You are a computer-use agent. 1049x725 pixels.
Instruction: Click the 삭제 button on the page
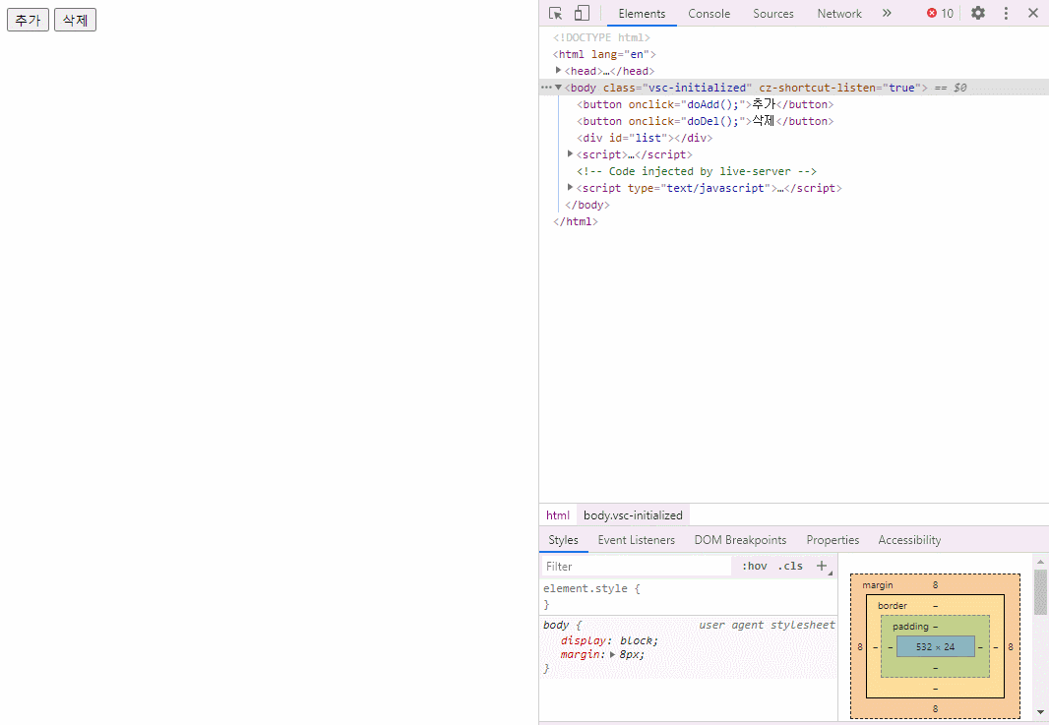tap(76, 20)
